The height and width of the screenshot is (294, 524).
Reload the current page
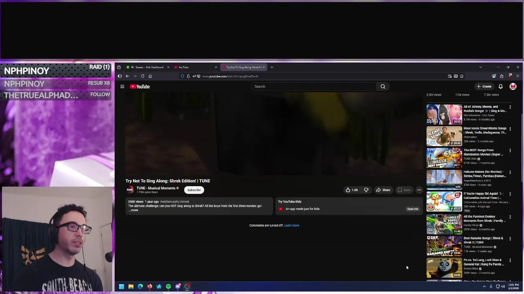pyautogui.click(x=142, y=76)
